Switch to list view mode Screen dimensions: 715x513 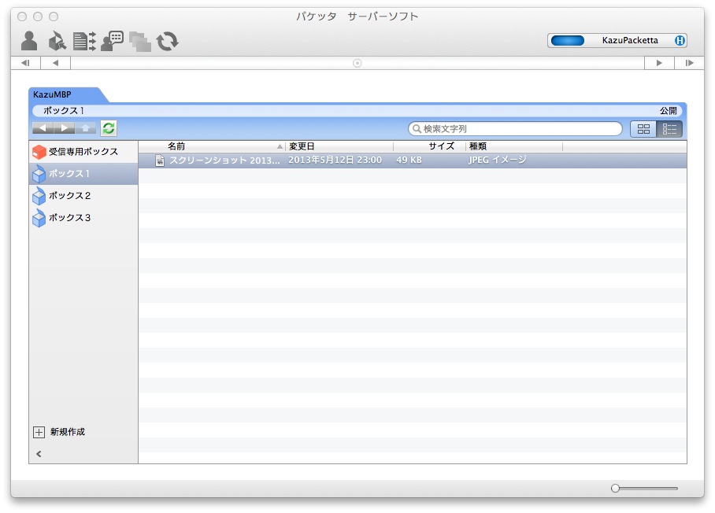coord(669,128)
